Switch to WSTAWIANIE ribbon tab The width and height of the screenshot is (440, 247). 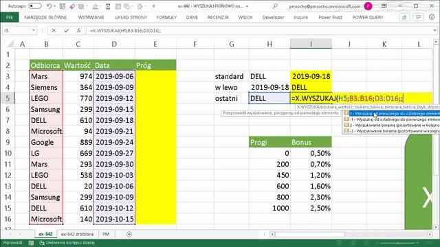click(x=91, y=17)
